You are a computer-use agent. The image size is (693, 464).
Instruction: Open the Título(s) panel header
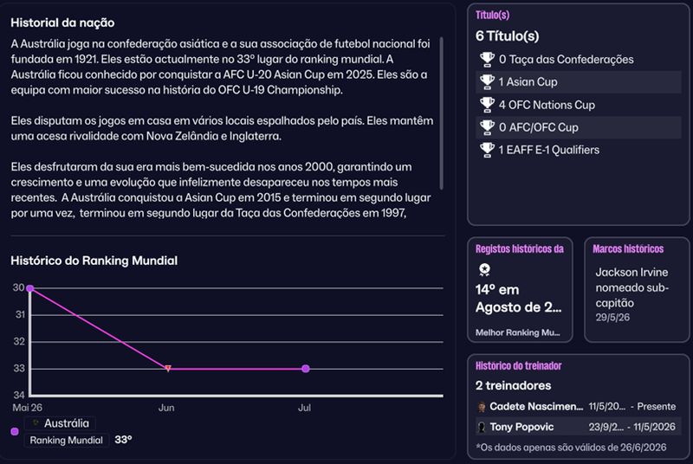492,15
